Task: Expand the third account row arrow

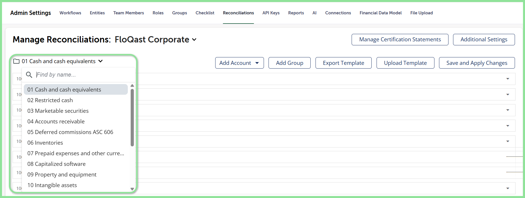Action: 508,110
